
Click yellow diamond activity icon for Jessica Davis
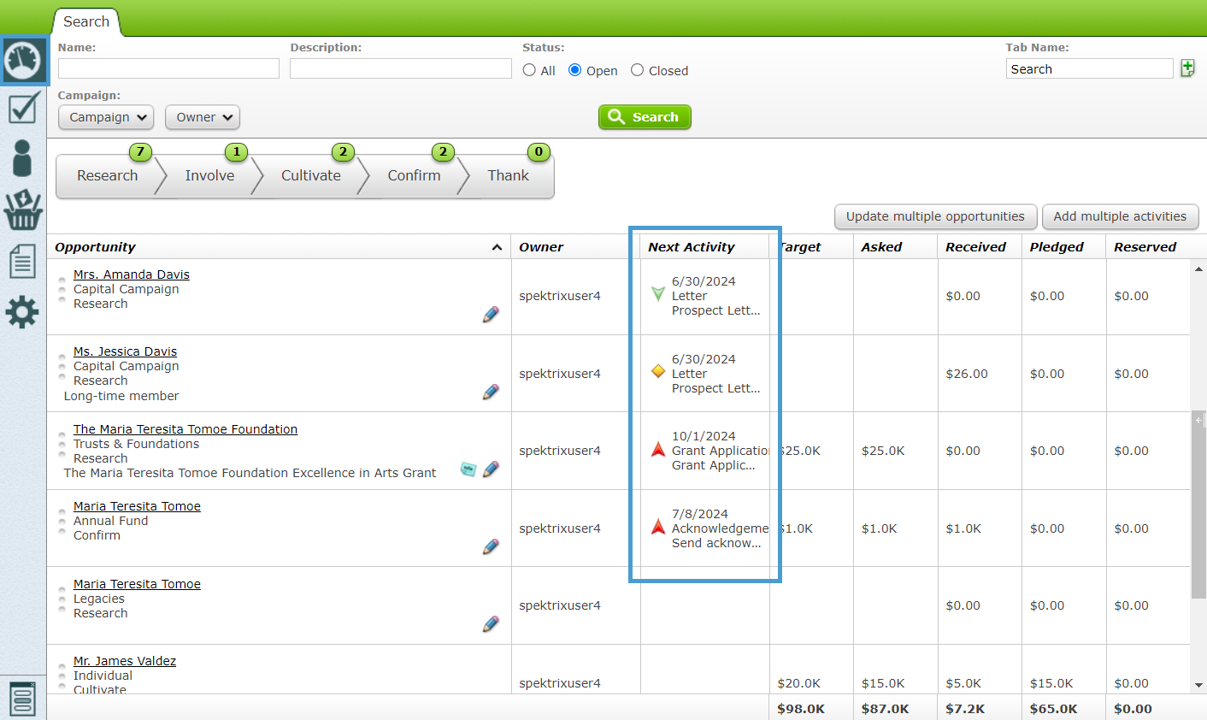tap(658, 371)
